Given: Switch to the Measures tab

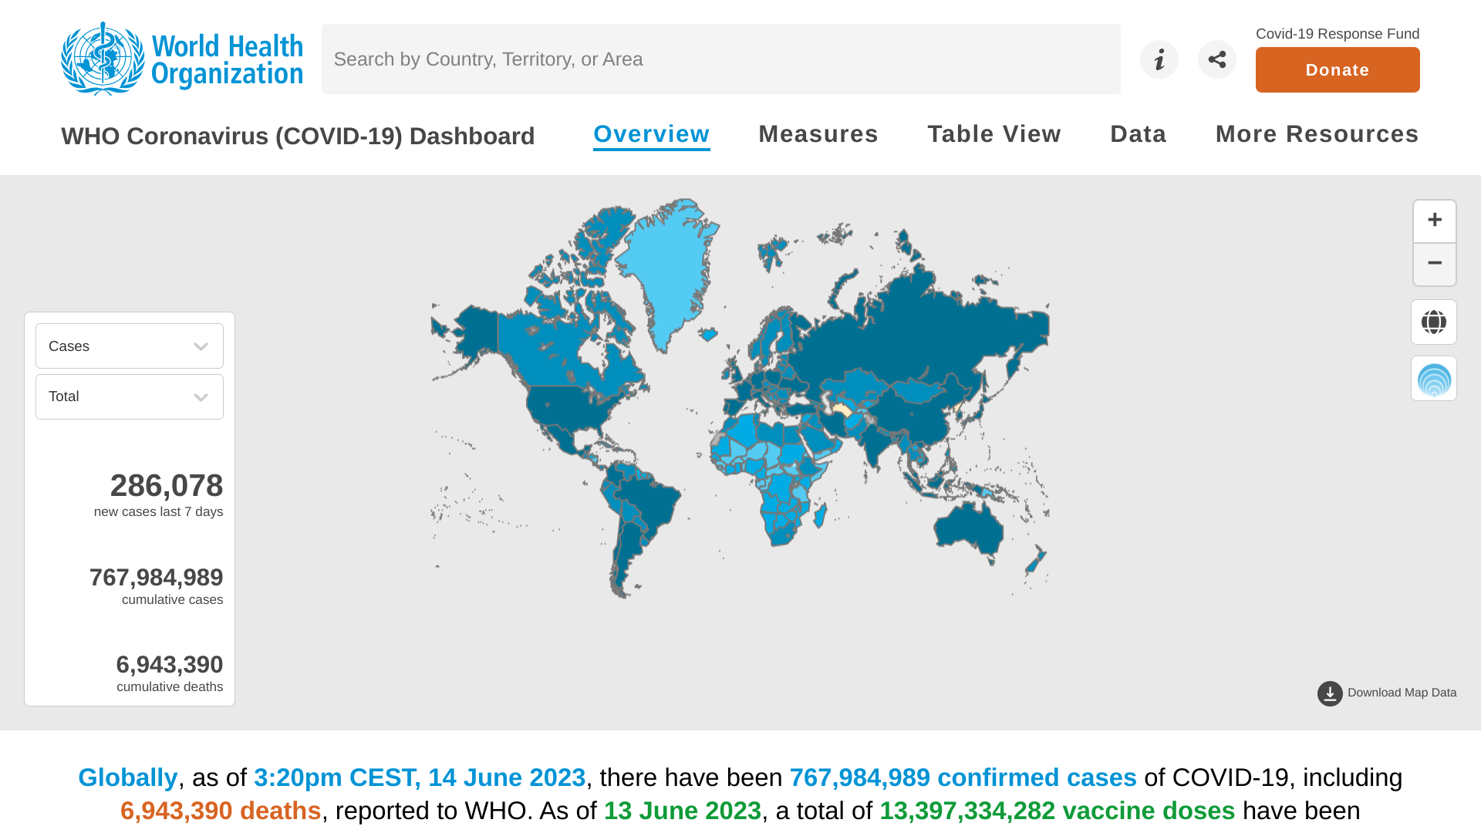Looking at the screenshot, I should coord(818,134).
